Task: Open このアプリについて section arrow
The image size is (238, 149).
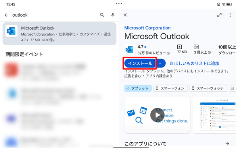Action: (x=227, y=143)
